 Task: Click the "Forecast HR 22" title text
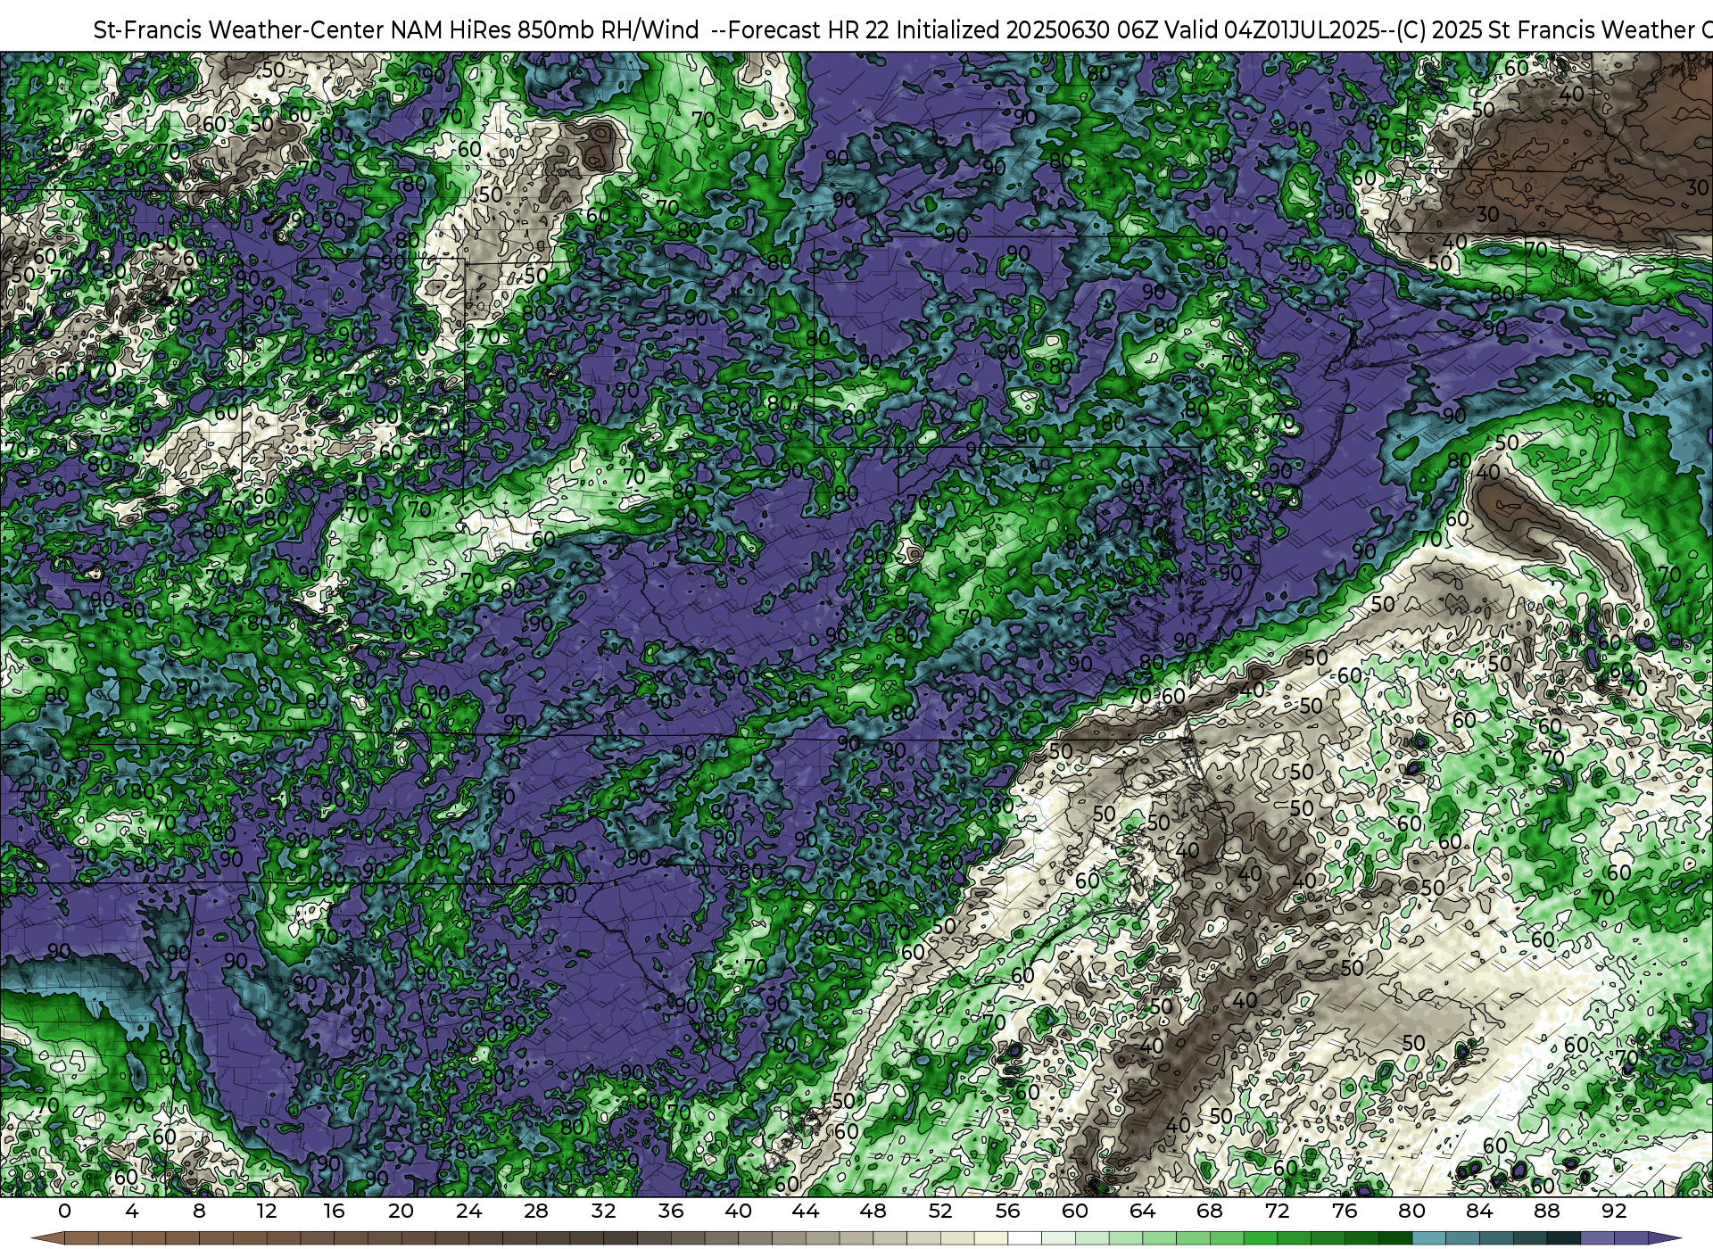[808, 30]
